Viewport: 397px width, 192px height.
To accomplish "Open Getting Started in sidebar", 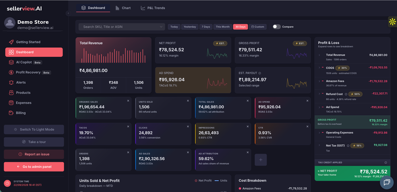I will tap(34, 42).
